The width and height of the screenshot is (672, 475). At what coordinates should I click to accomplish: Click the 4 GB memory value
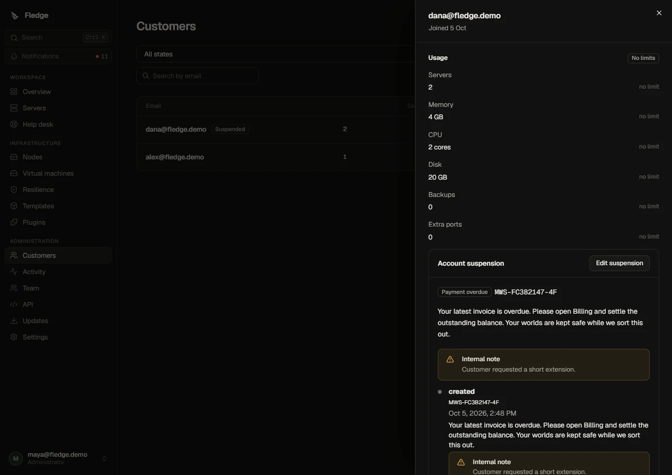pos(436,117)
